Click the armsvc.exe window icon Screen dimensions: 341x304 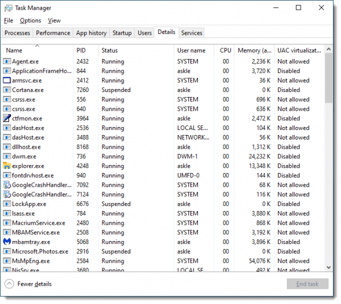7,81
